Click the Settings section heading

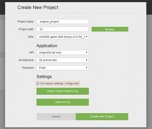(44, 76)
